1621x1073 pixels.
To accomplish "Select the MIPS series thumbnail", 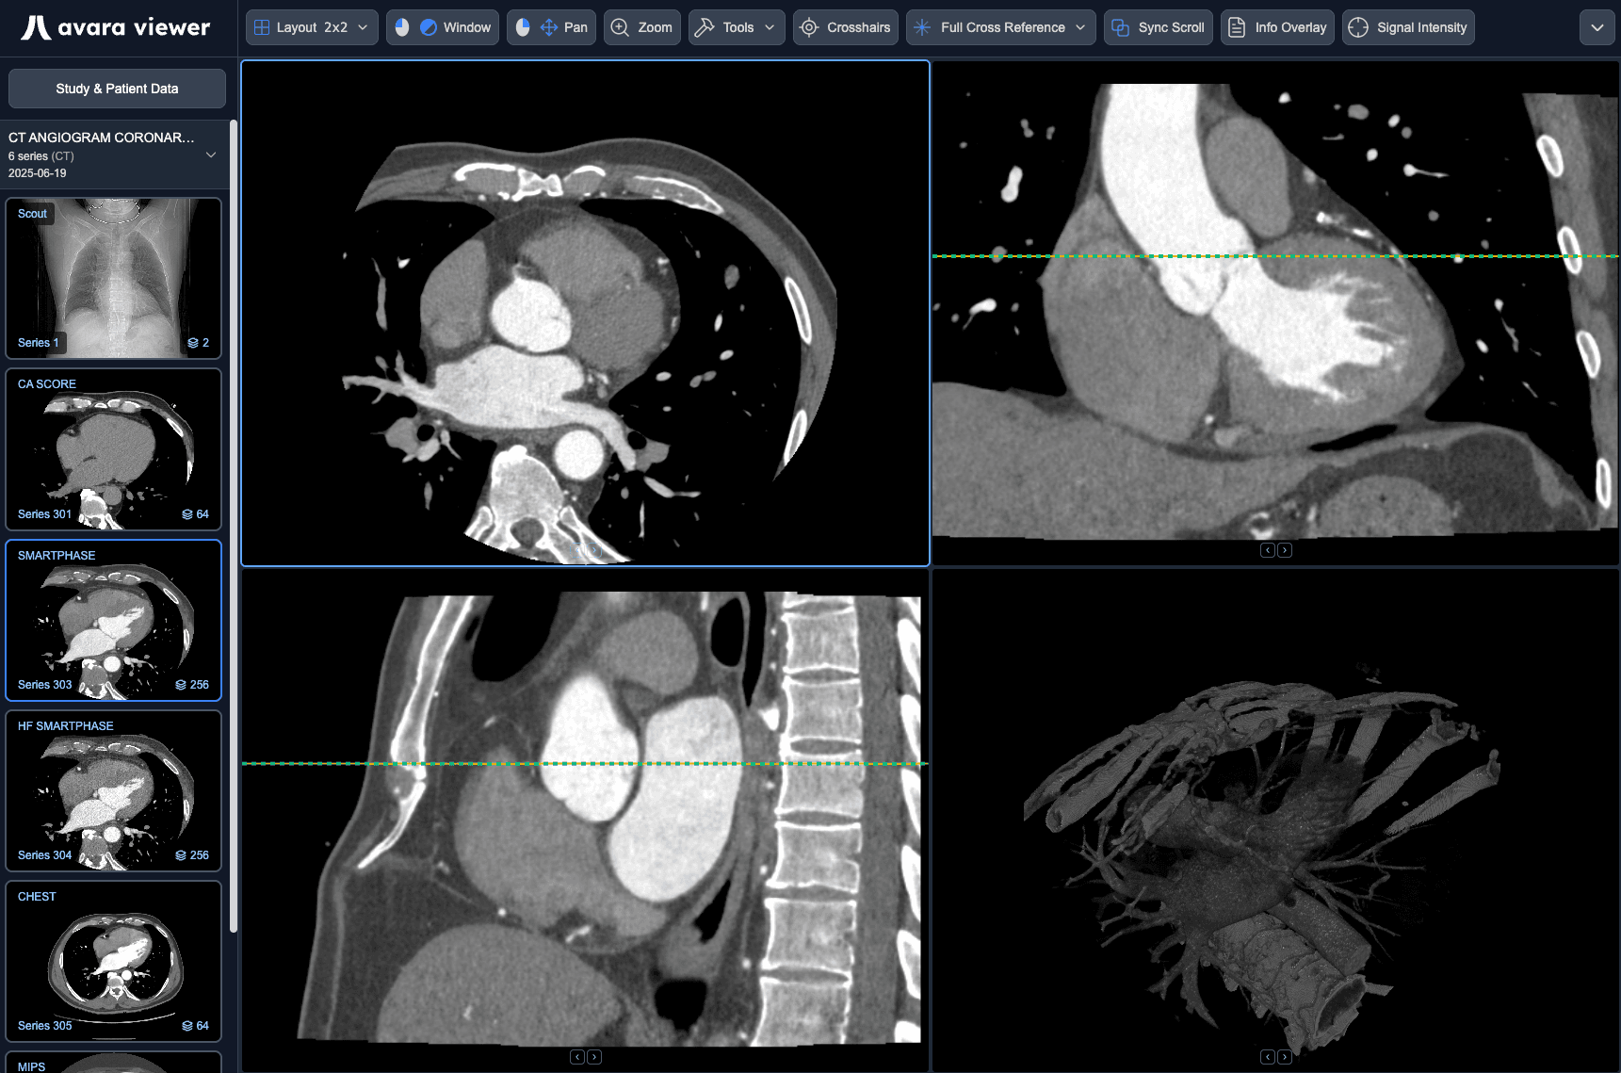I will (x=114, y=1062).
